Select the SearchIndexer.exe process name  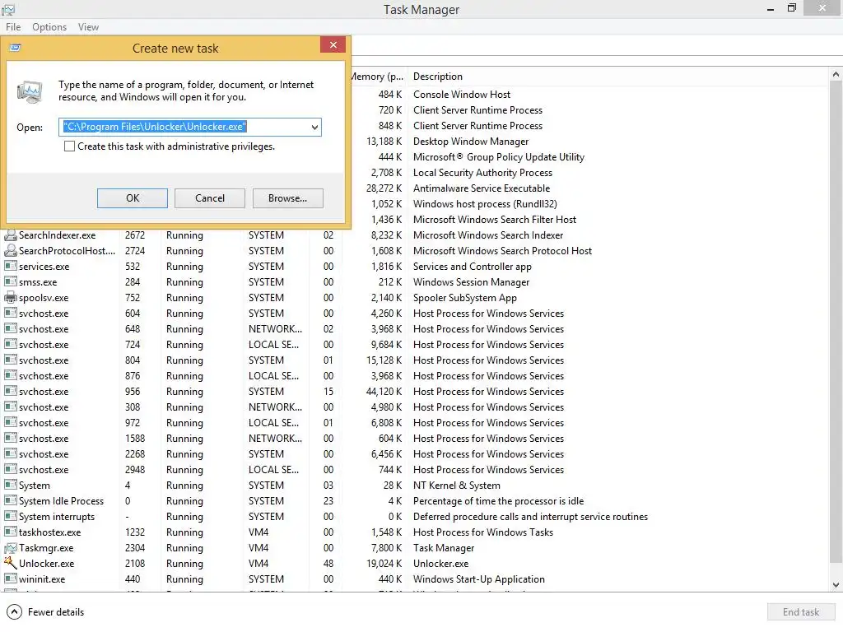(57, 235)
